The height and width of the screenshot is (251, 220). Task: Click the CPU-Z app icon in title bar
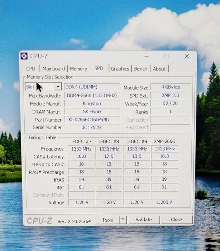[x=24, y=56]
